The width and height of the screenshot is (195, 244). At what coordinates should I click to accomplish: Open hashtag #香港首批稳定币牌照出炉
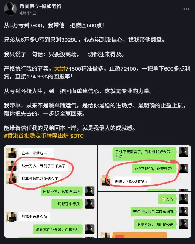click(36, 136)
